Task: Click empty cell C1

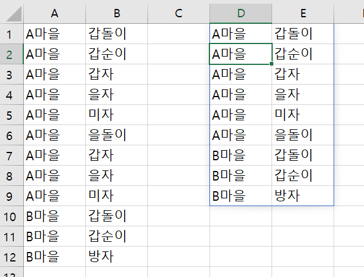Action: tap(179, 34)
